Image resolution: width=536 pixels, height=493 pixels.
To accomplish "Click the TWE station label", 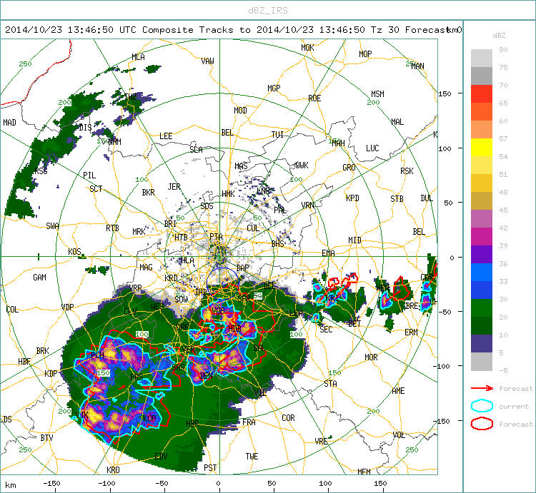I will pyautogui.click(x=252, y=457).
